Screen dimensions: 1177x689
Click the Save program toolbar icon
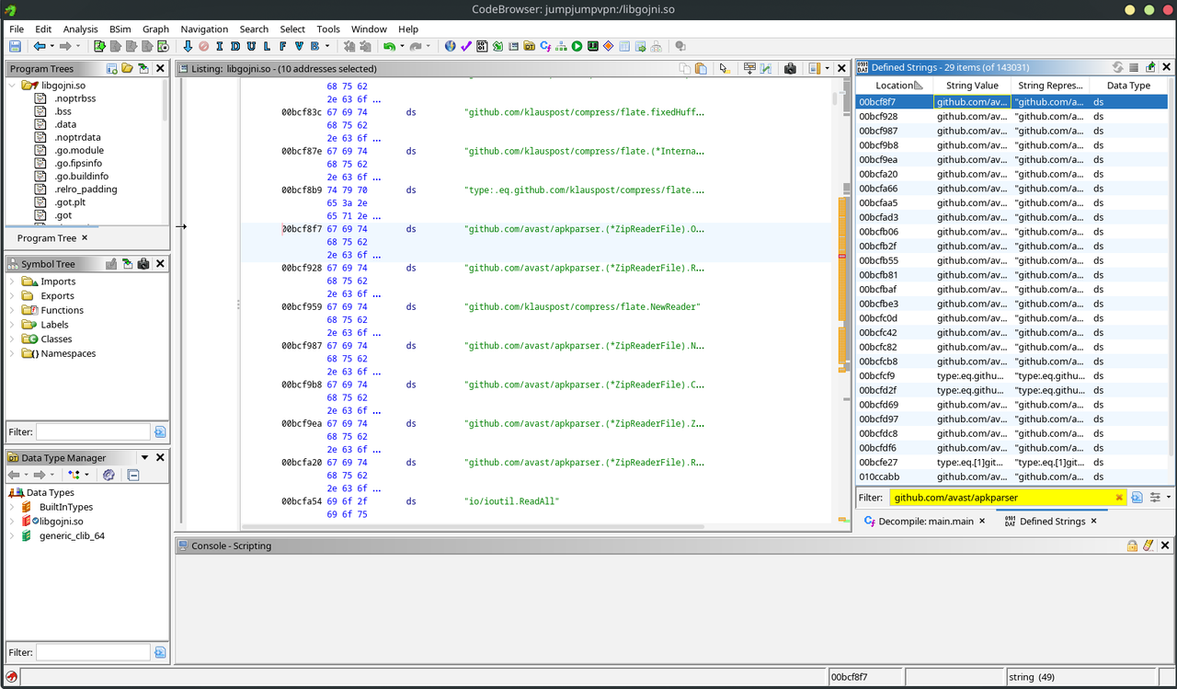[15, 46]
